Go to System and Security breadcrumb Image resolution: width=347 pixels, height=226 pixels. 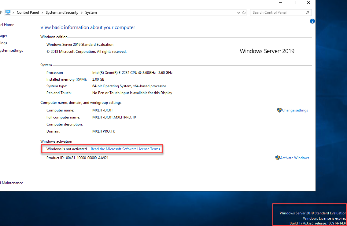[x=62, y=13]
